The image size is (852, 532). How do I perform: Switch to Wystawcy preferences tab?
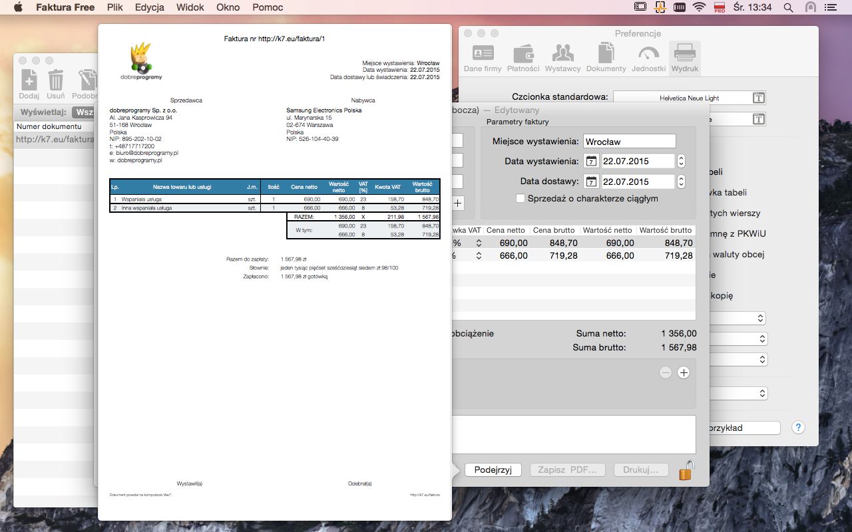point(562,59)
